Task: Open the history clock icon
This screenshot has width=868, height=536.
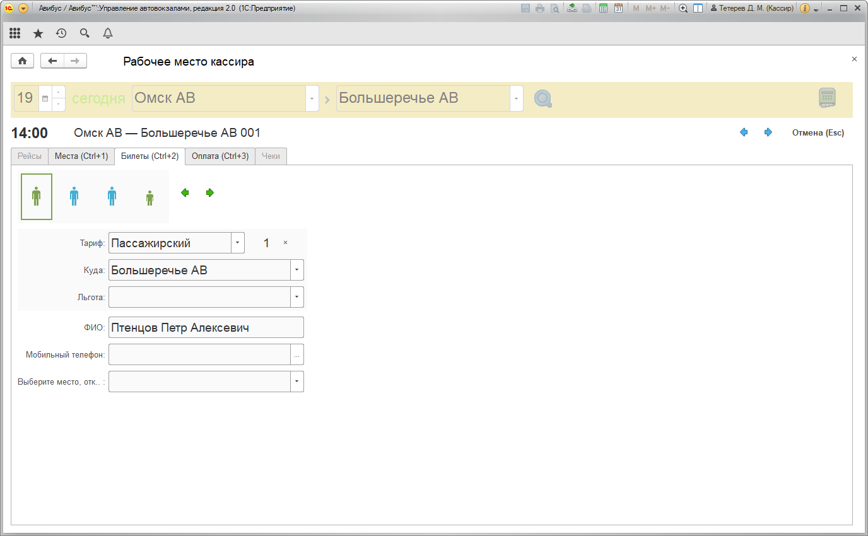Action: [x=61, y=33]
